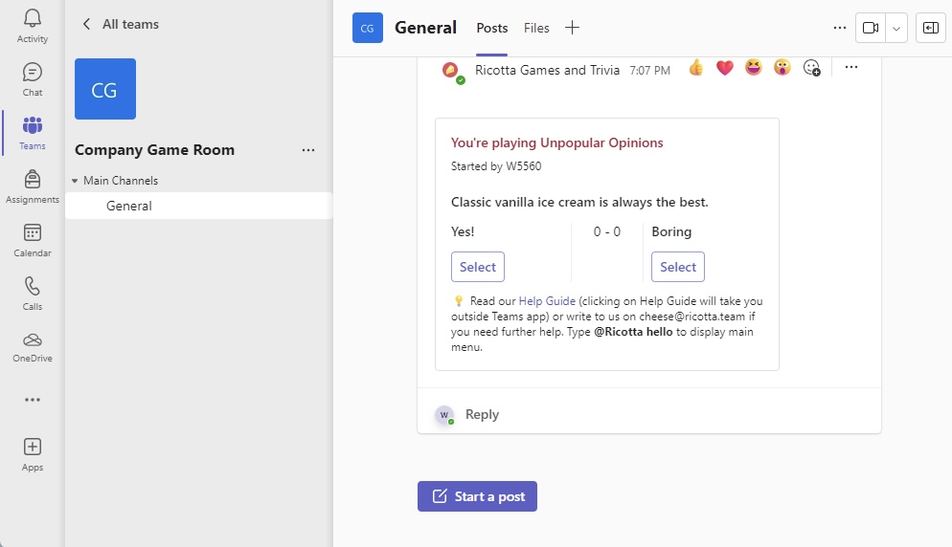The width and height of the screenshot is (952, 547).
Task: Open Calls in the sidebar
Action: (33, 294)
